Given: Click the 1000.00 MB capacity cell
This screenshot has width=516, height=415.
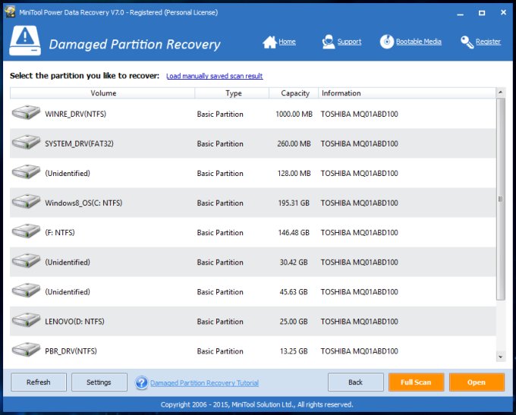Looking at the screenshot, I should tap(294, 115).
